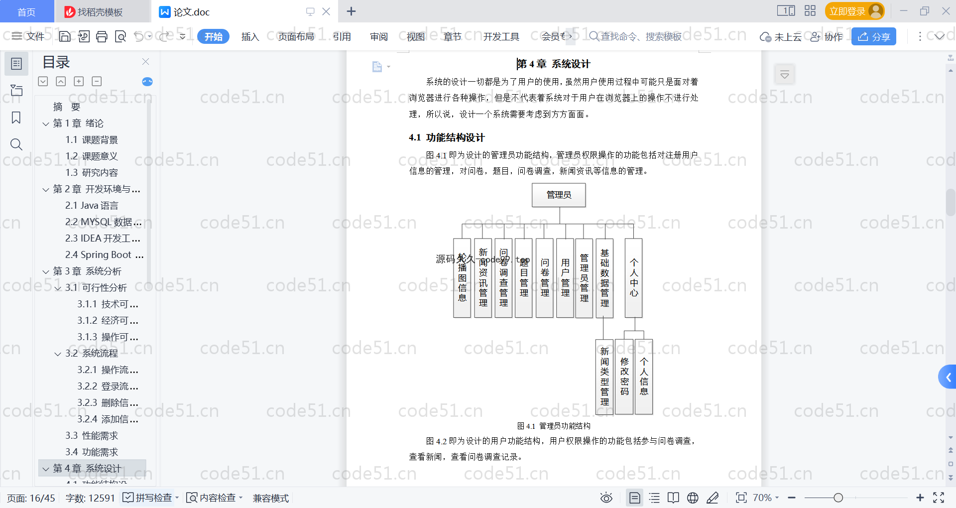Screen dimensions: 956x508
Task: Select the 开始 ribbon tab
Action: pyautogui.click(x=213, y=36)
